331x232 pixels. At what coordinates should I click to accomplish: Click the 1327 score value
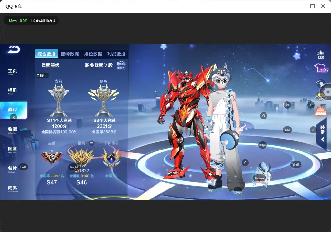click(x=84, y=171)
